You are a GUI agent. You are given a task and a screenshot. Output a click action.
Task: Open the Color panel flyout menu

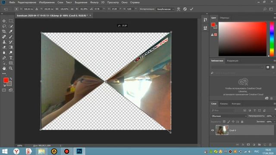pos(275,18)
